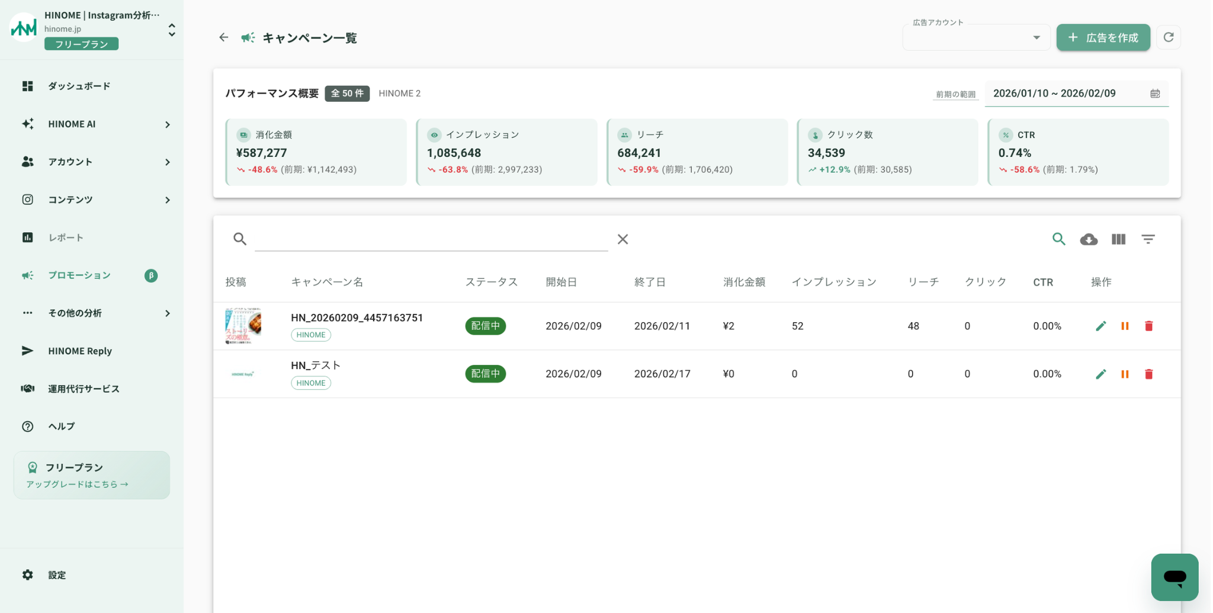Edit the HN_テスト campaign
This screenshot has height=613, width=1213.
pyautogui.click(x=1100, y=374)
